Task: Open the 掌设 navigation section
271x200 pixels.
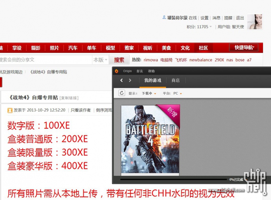Action: (17, 48)
